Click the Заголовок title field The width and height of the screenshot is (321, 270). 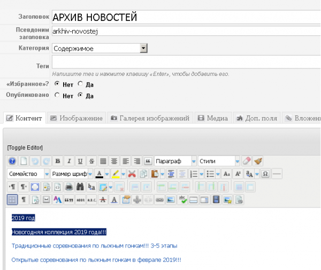click(x=186, y=17)
